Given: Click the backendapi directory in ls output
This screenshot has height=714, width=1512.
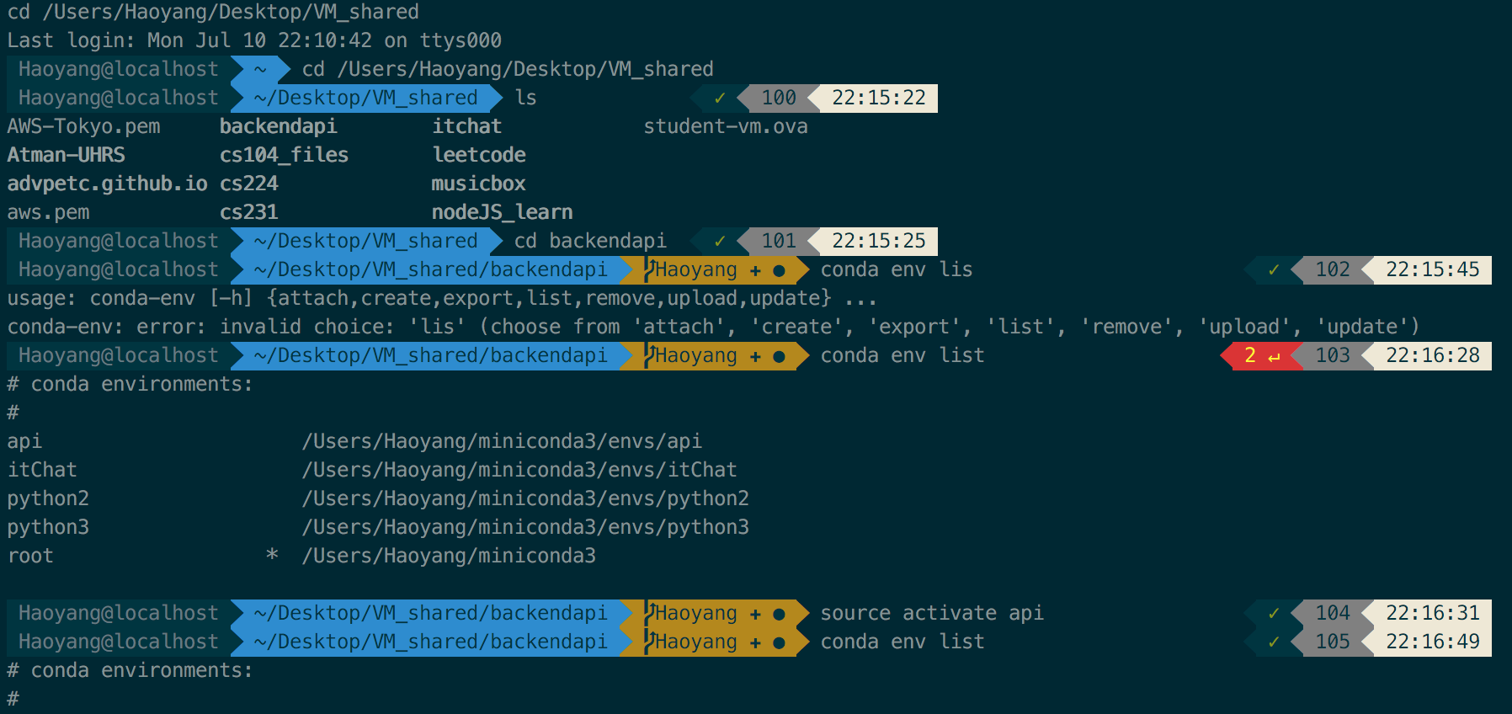Looking at the screenshot, I should 278,127.
